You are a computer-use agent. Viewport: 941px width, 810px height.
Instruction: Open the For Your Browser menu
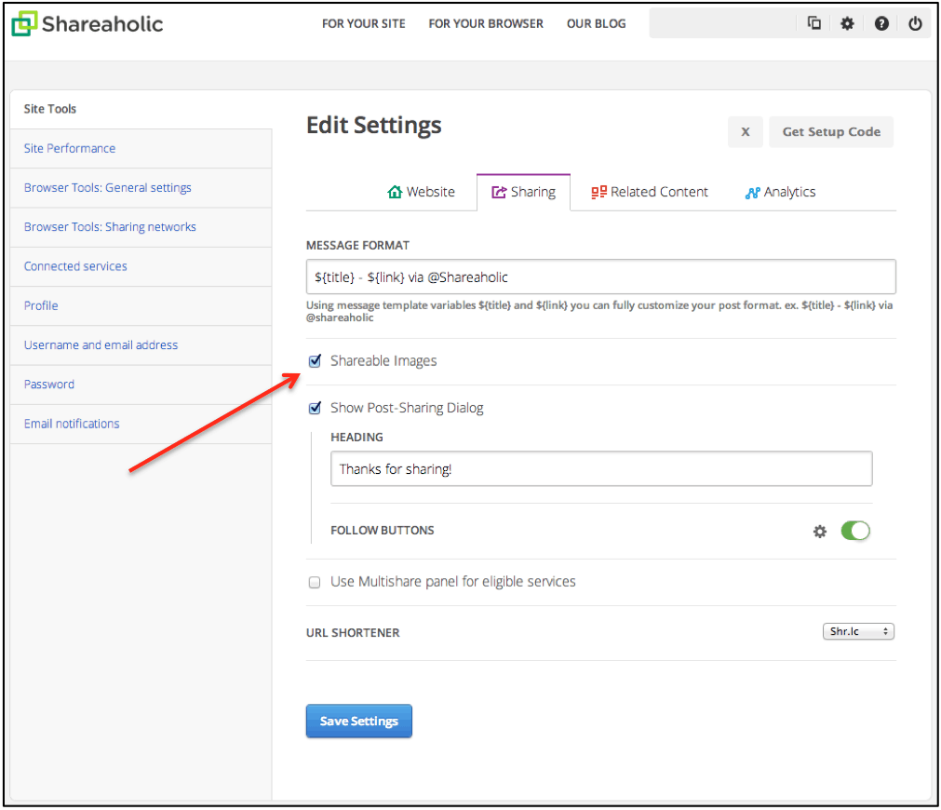486,23
